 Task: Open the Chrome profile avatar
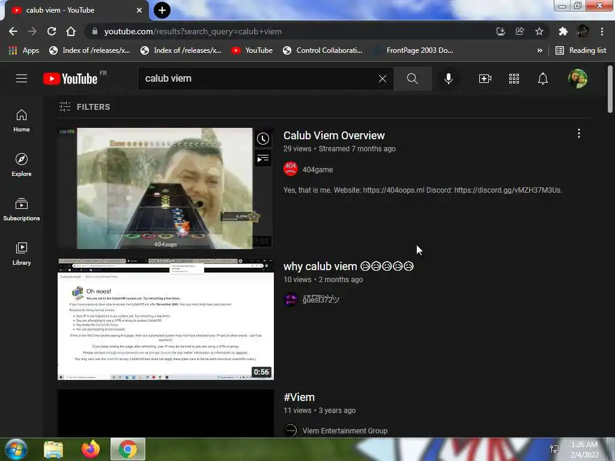583,31
